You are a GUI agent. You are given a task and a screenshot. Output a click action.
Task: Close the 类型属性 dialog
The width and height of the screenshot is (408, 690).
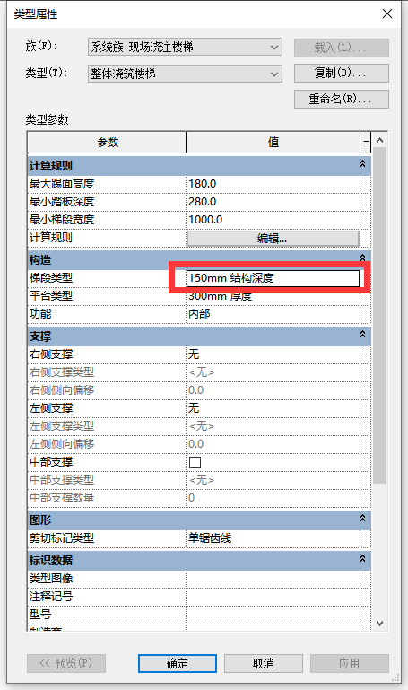click(387, 13)
